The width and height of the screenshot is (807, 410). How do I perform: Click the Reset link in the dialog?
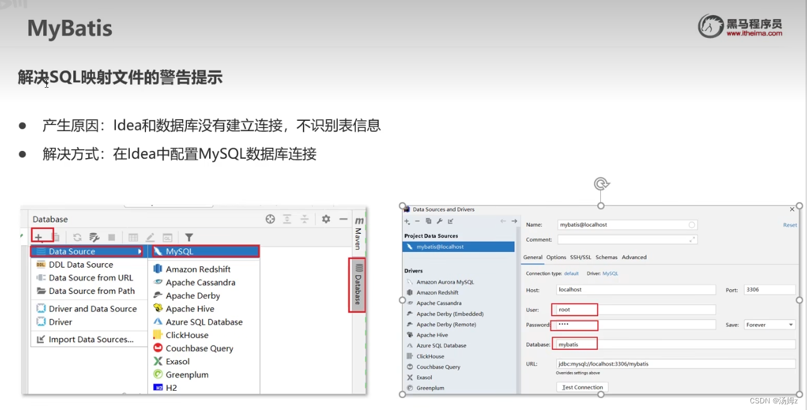click(x=790, y=225)
